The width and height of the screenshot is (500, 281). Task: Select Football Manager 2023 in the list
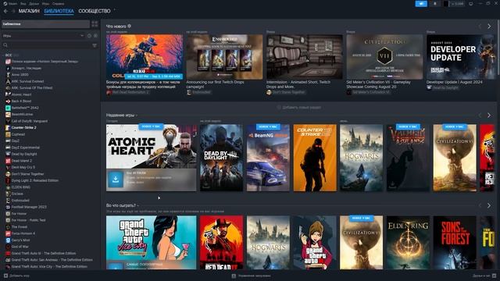pyautogui.click(x=29, y=207)
